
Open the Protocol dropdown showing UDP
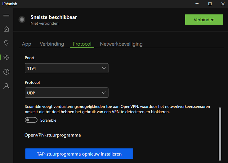[x=67, y=93]
